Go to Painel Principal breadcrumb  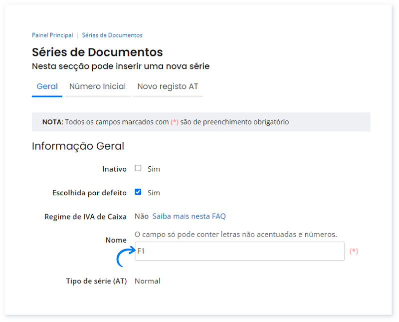pyautogui.click(x=52, y=35)
